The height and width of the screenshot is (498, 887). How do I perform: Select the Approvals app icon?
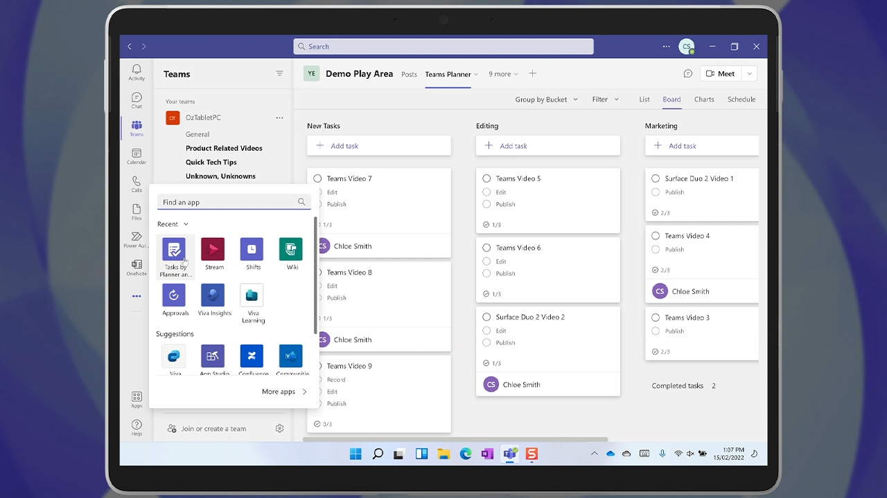point(174,295)
